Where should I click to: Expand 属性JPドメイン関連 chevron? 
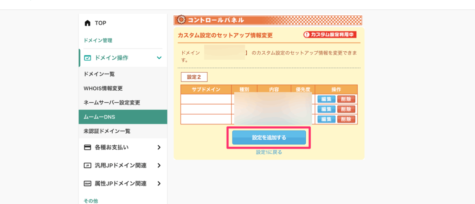(159, 184)
